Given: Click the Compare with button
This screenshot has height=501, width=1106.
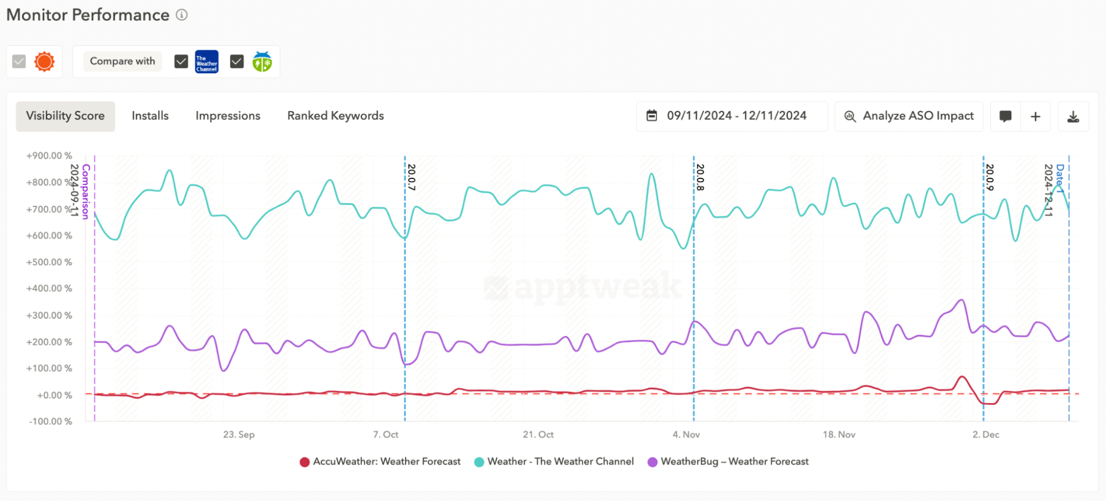Looking at the screenshot, I should click(122, 61).
